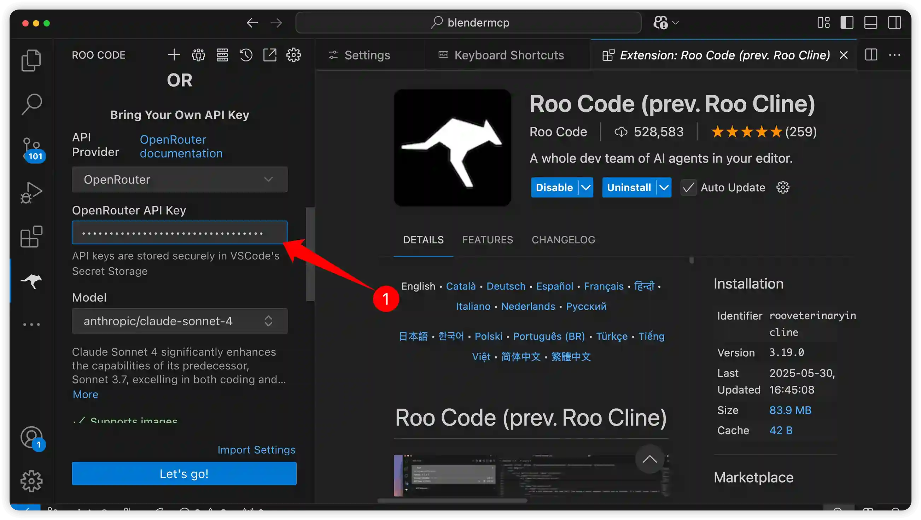921x520 pixels.
Task: Click the readme screenshot thumbnail
Action: 531,475
